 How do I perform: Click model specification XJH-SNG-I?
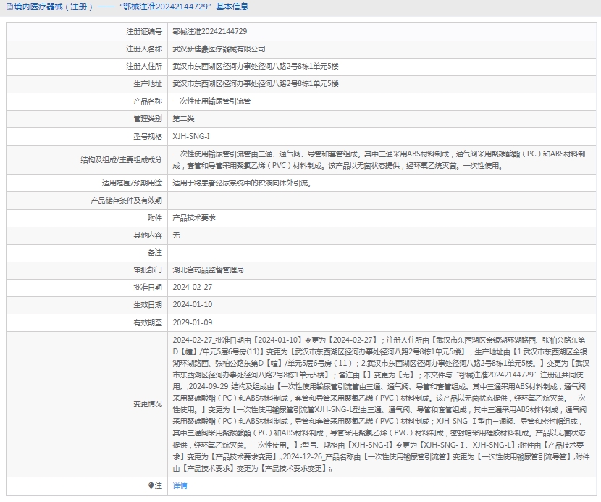(x=191, y=136)
